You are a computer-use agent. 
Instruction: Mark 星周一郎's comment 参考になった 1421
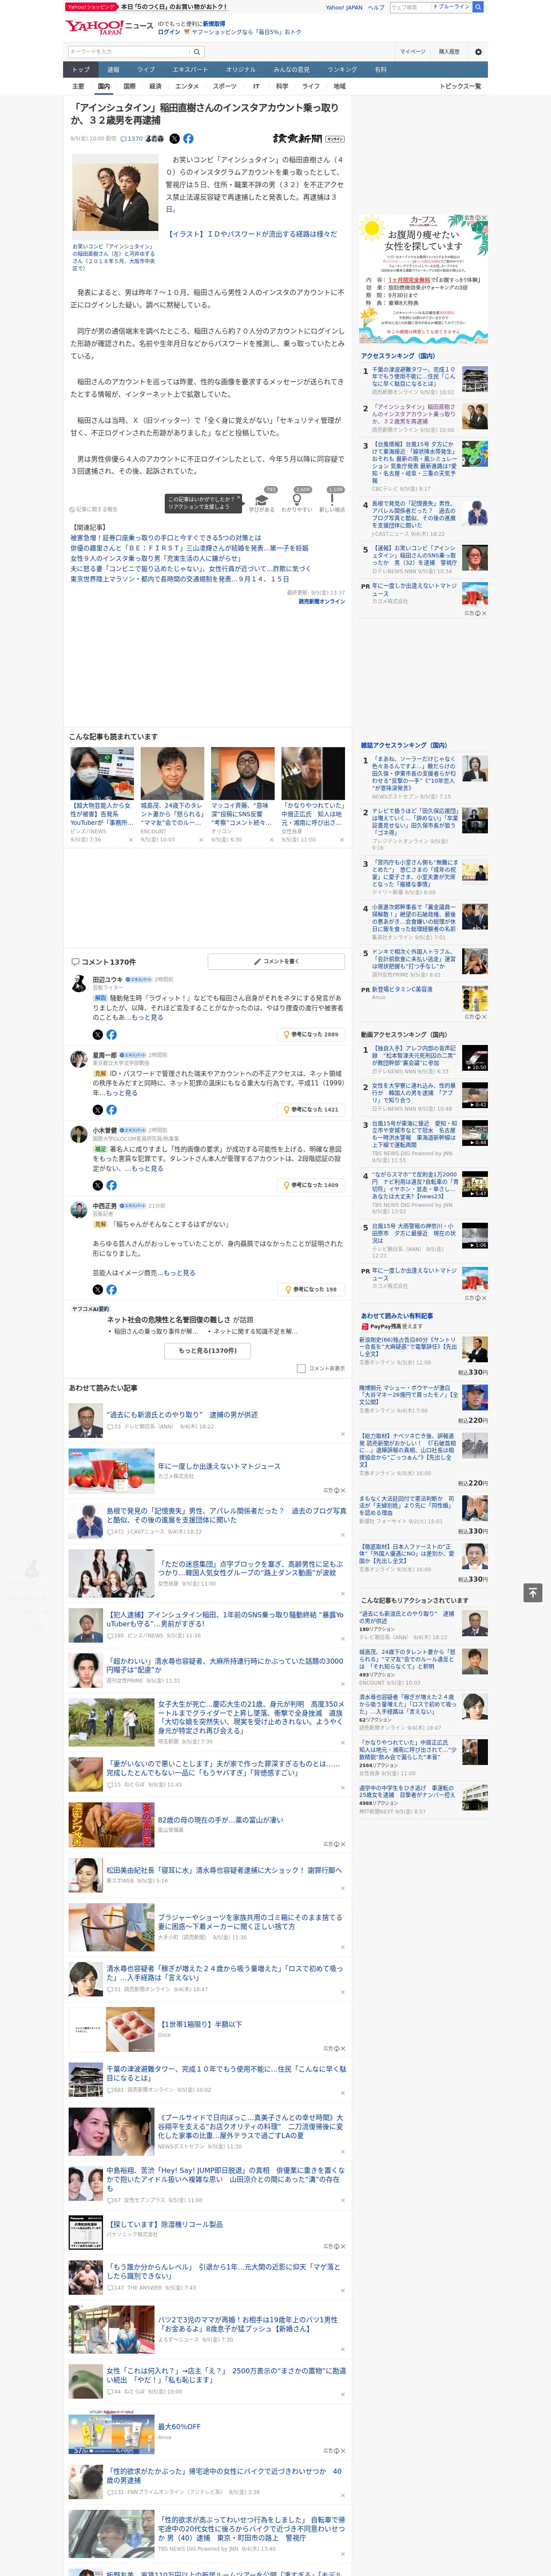311,1109
